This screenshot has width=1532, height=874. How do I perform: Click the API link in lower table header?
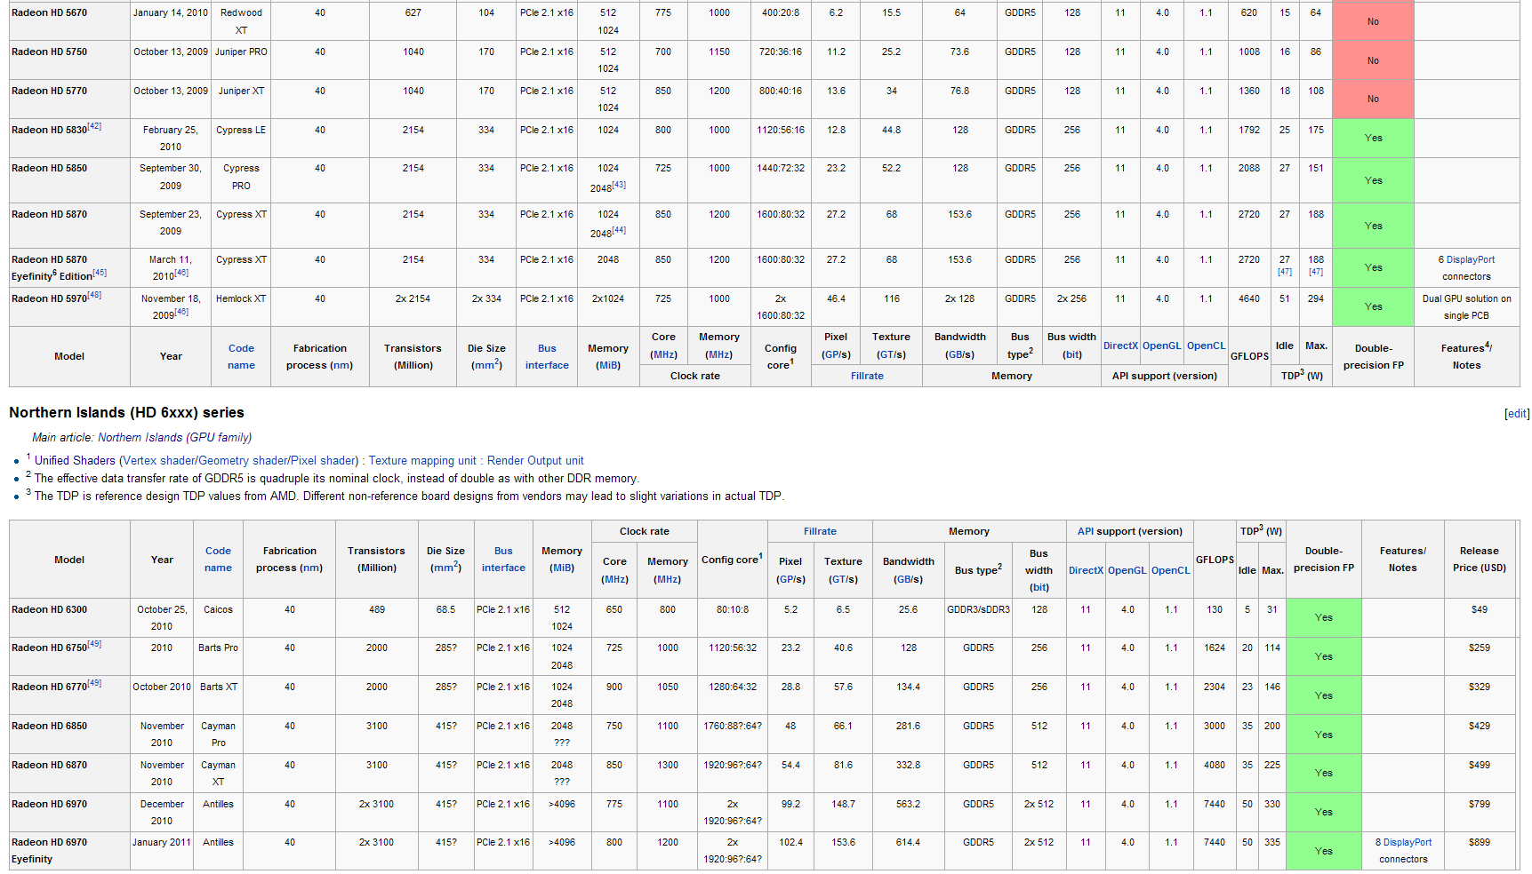pos(1086,531)
